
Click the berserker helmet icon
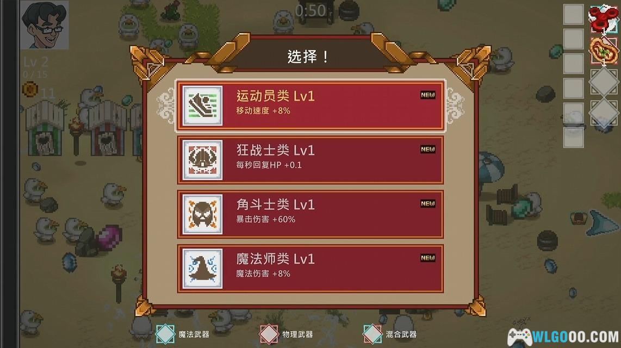(x=202, y=160)
